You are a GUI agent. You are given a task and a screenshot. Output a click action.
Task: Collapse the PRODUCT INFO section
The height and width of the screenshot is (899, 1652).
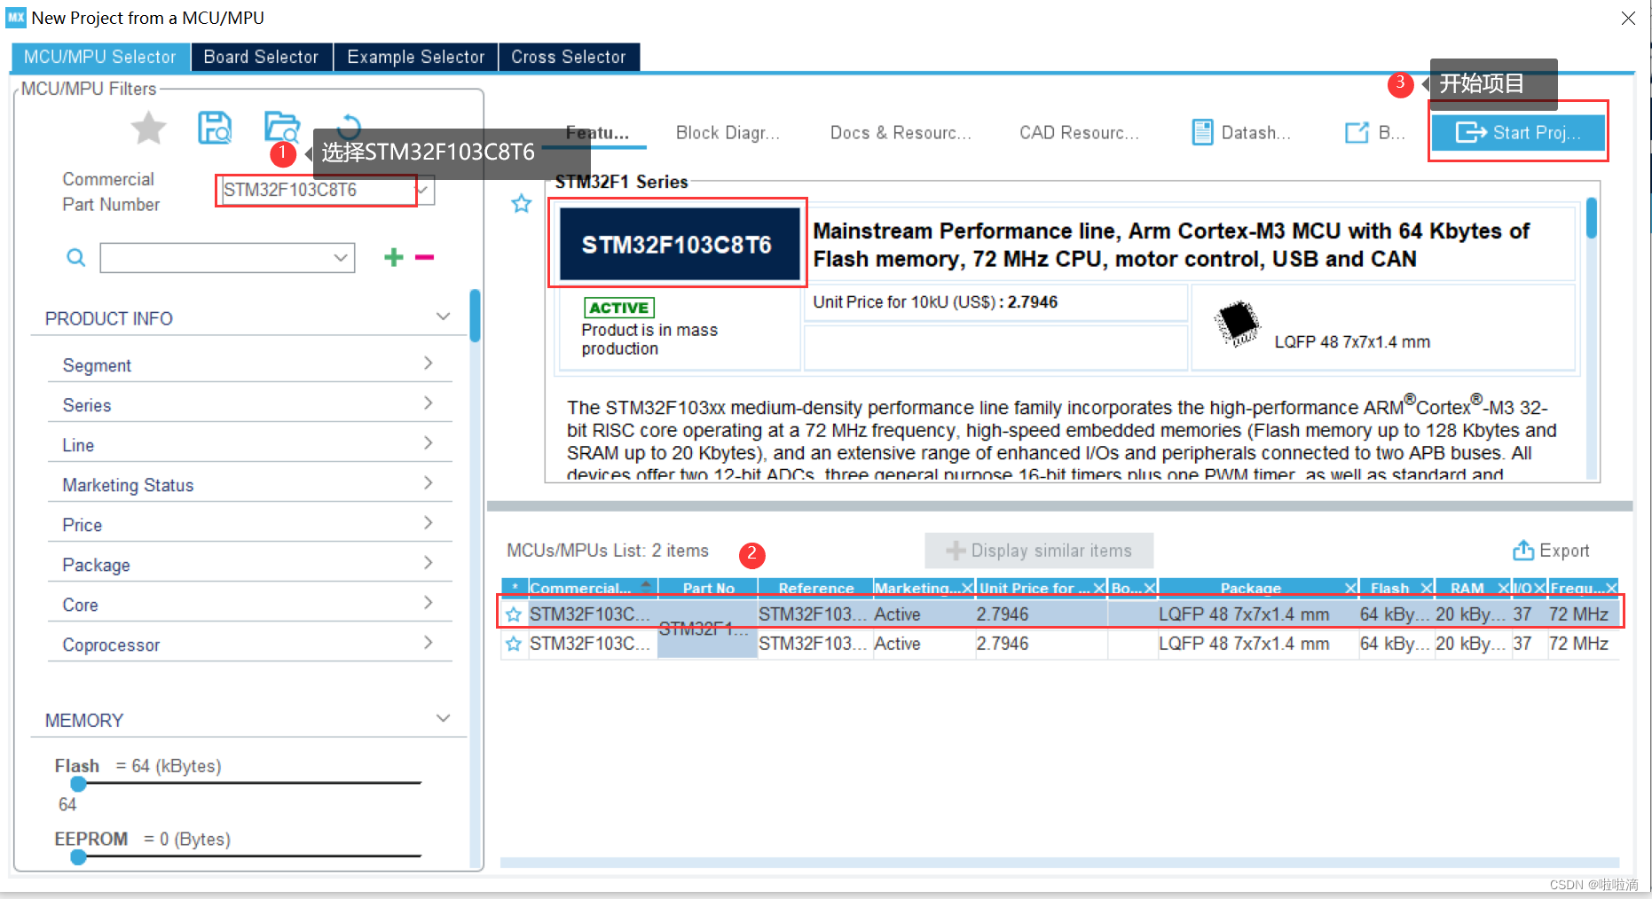coord(444,317)
